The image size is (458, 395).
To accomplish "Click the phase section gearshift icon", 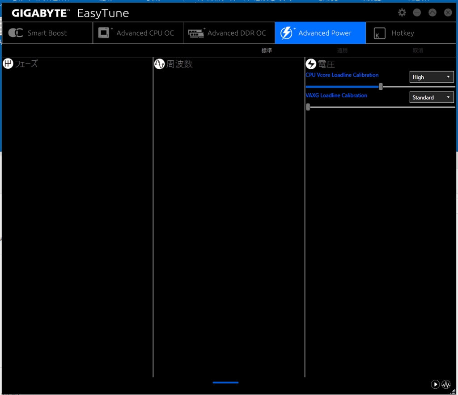I will click(8, 63).
